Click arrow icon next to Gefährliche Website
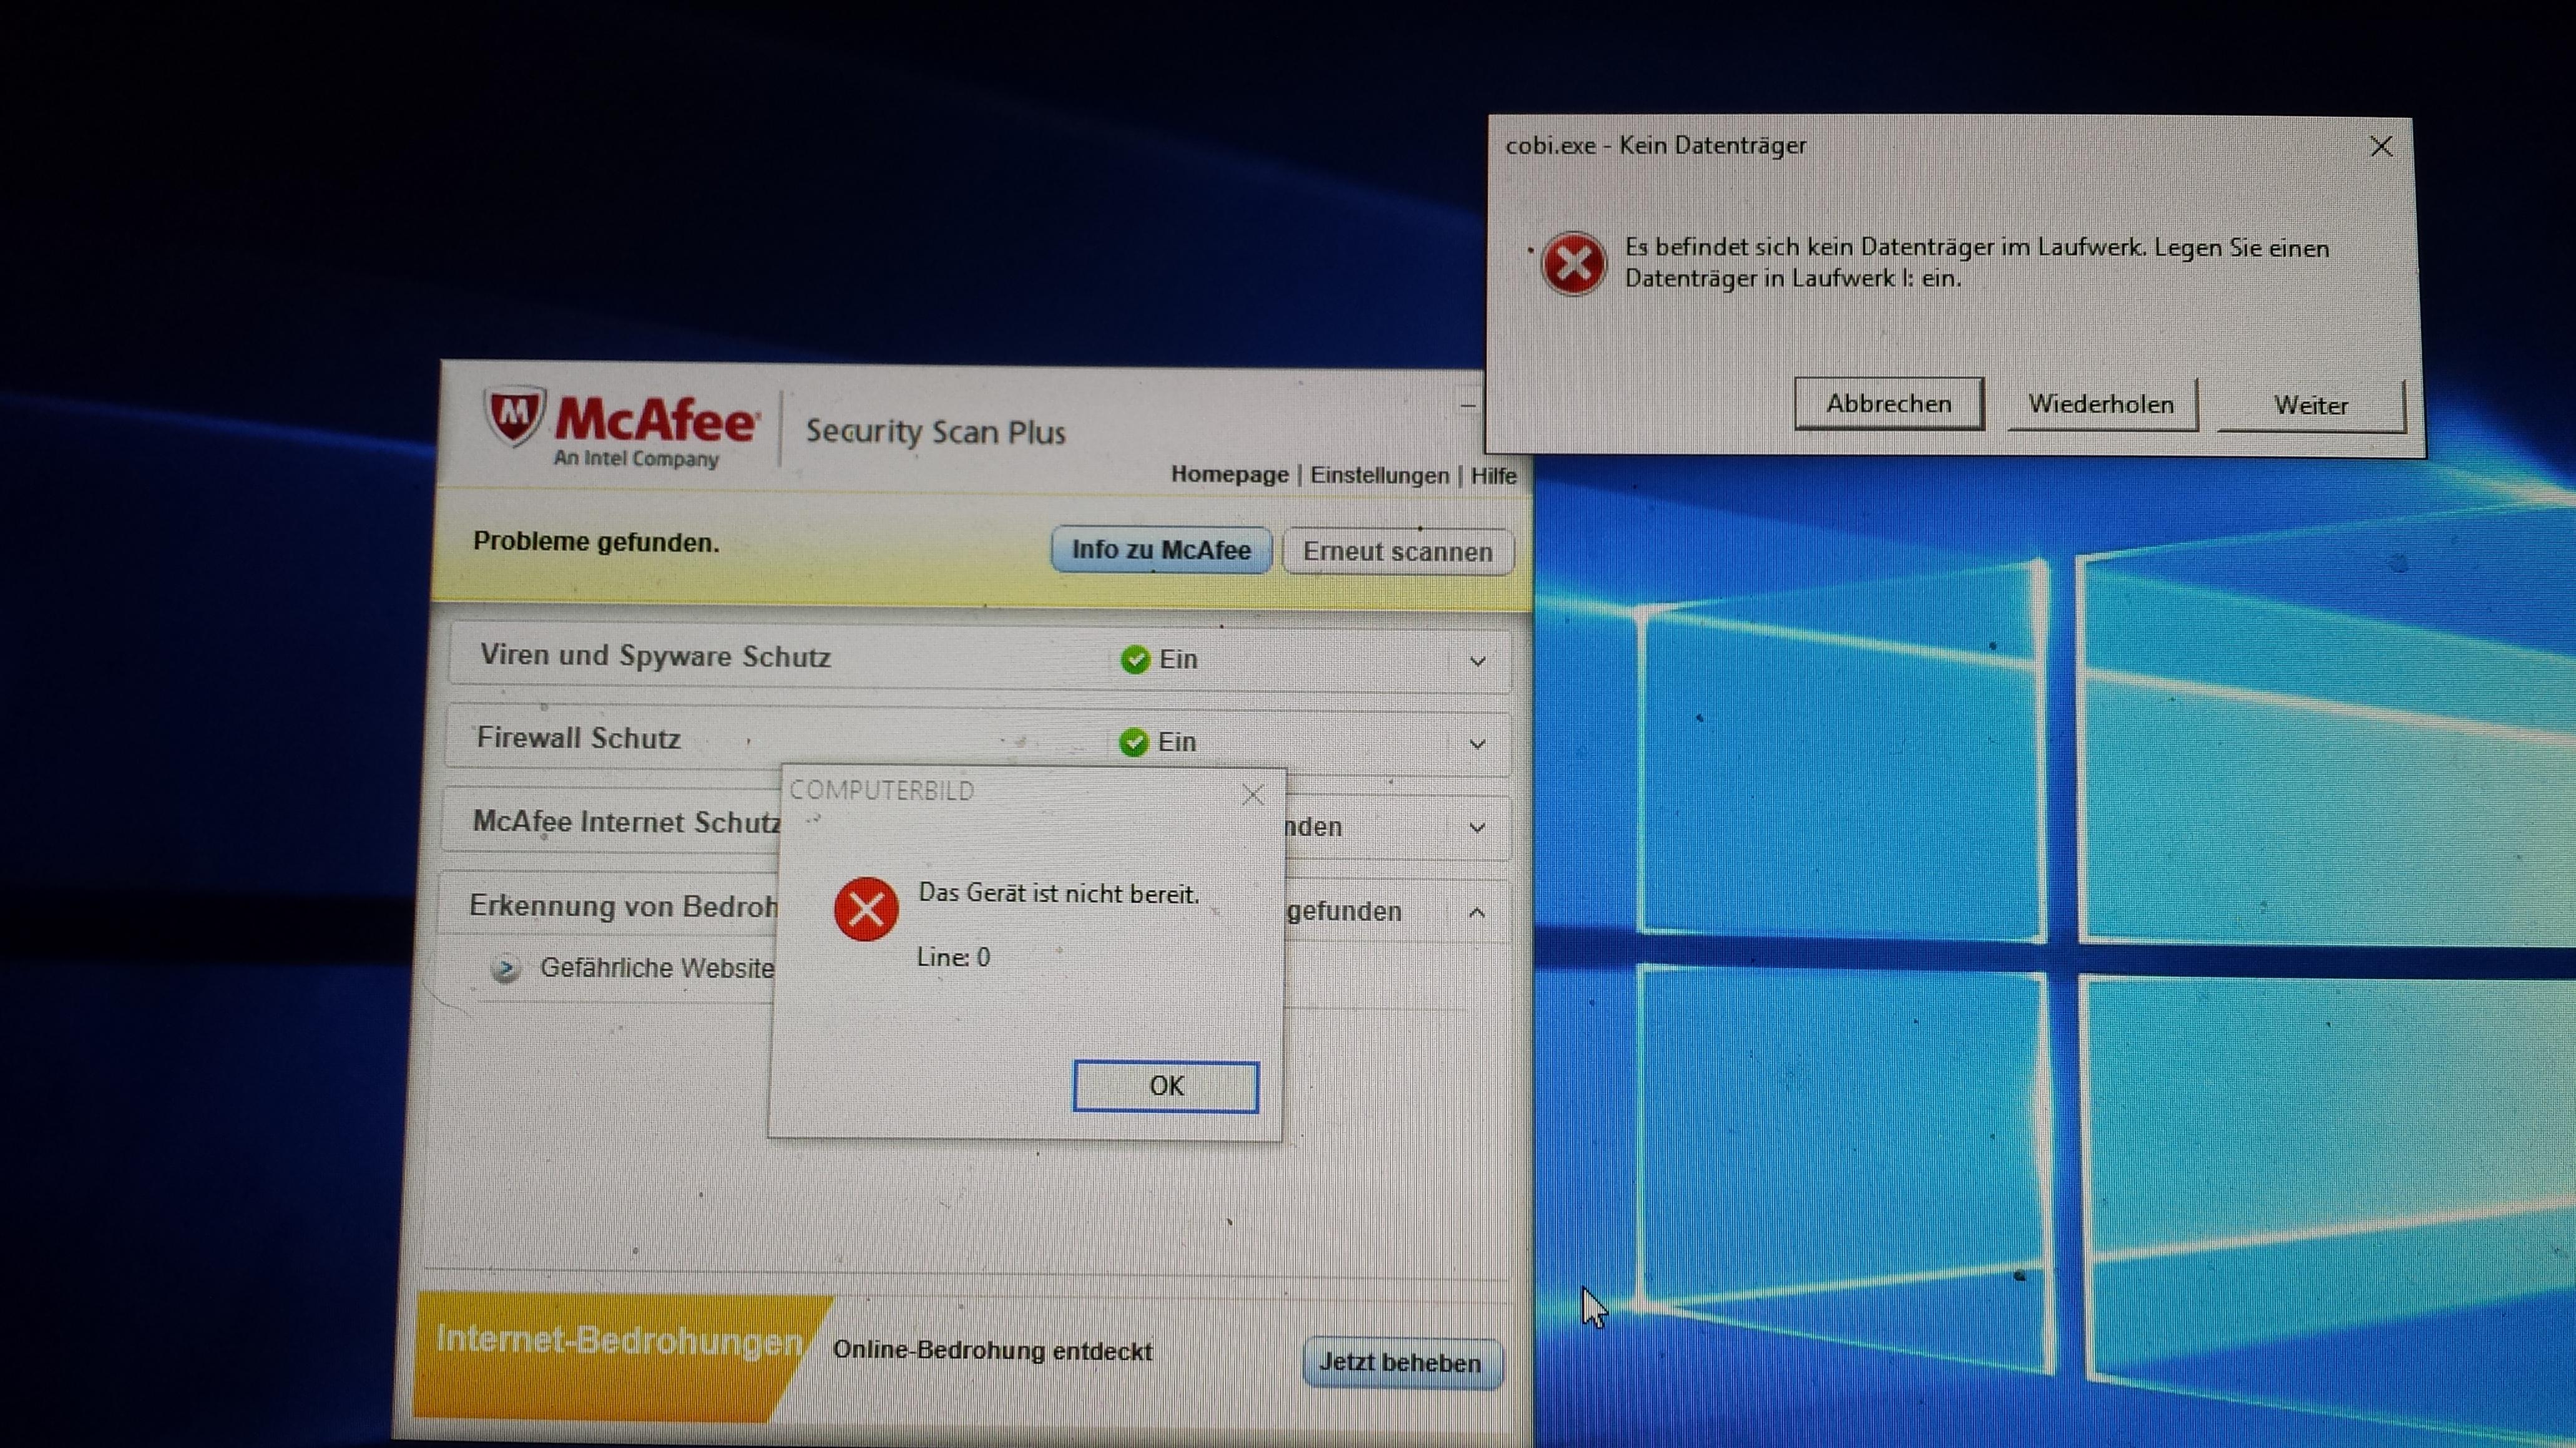 point(506,968)
